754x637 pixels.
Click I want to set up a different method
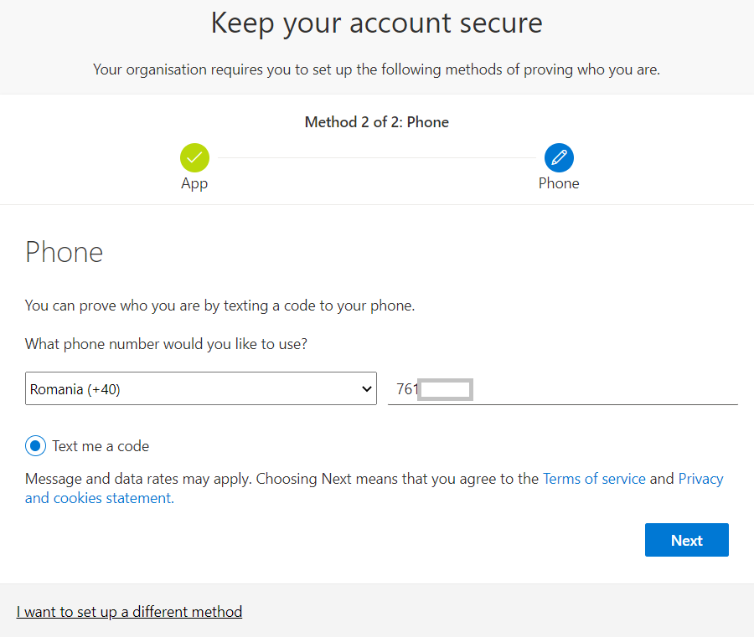(129, 612)
